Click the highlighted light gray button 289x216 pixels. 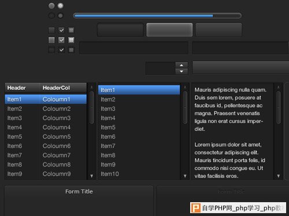coord(169,30)
